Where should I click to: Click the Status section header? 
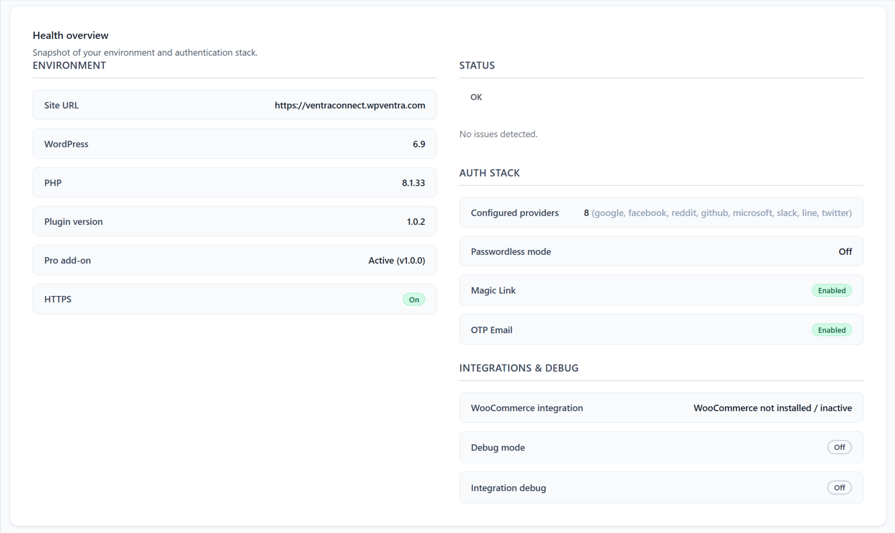[477, 65]
